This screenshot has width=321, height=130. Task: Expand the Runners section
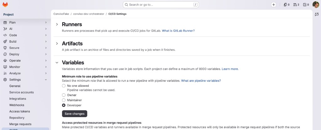tap(57, 24)
